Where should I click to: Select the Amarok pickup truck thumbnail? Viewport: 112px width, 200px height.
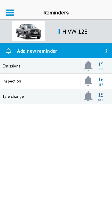pos(29,31)
